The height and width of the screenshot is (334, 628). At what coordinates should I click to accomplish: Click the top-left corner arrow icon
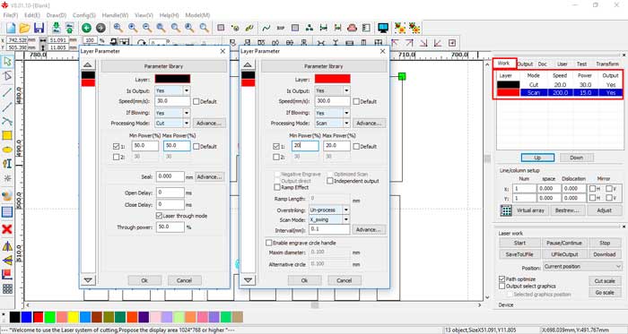point(395,42)
